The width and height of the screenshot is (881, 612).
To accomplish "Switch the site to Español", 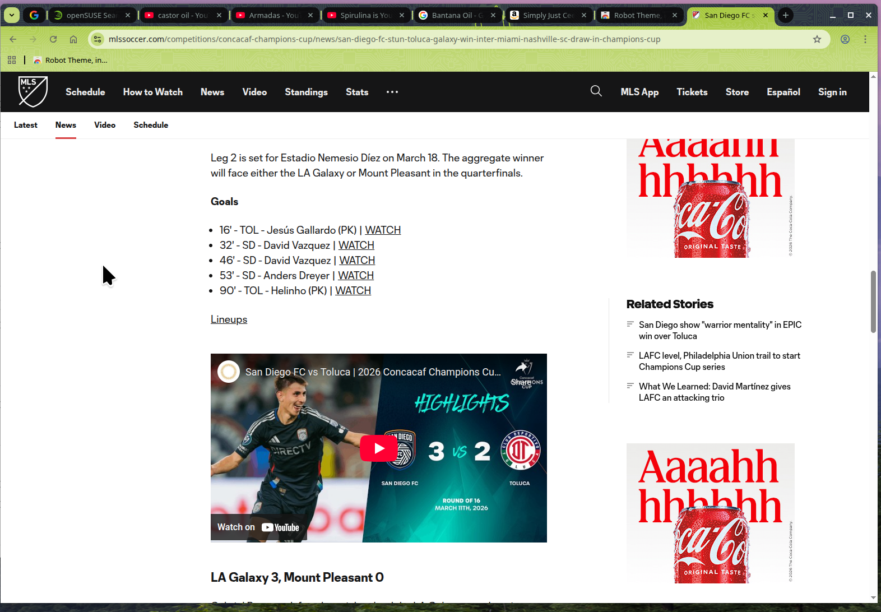I will pos(783,92).
